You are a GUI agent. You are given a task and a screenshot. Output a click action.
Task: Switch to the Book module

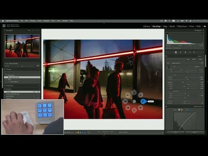click(172, 26)
